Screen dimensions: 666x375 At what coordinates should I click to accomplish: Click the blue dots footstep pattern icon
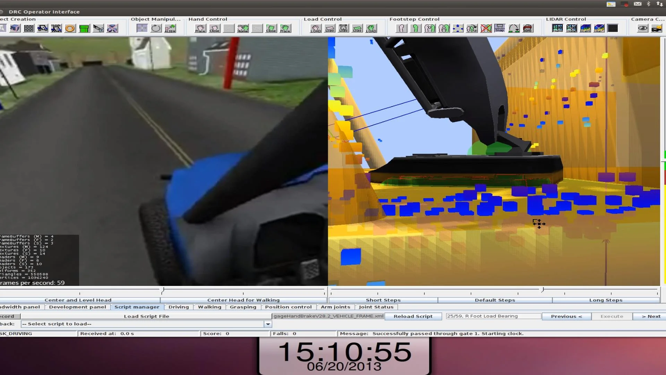tap(458, 28)
